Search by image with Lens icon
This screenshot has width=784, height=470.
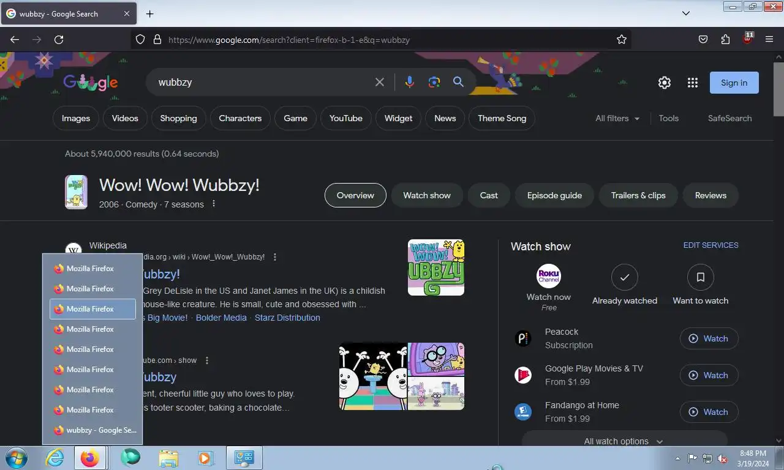pos(434,82)
